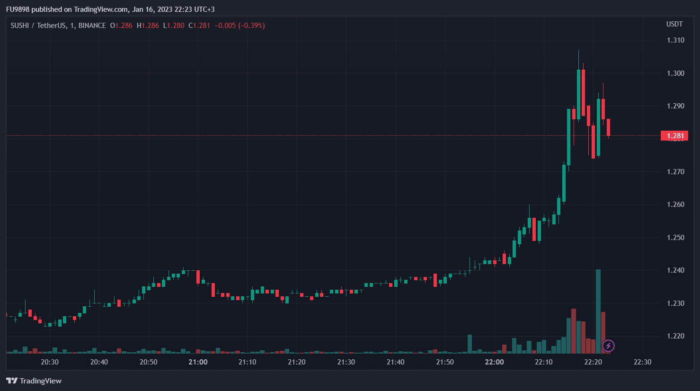Select the 22:00 time axis label
700x391 pixels.
494,362
